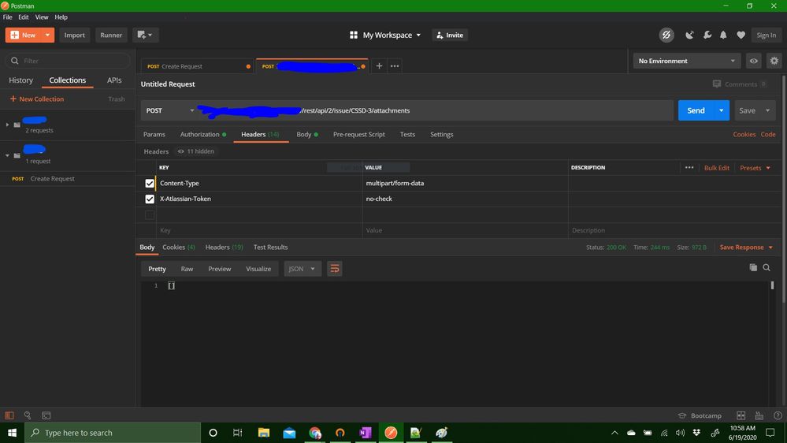Screen dimensions: 787x443
Task: Open the JSON format dropdown
Action: (x=302, y=269)
